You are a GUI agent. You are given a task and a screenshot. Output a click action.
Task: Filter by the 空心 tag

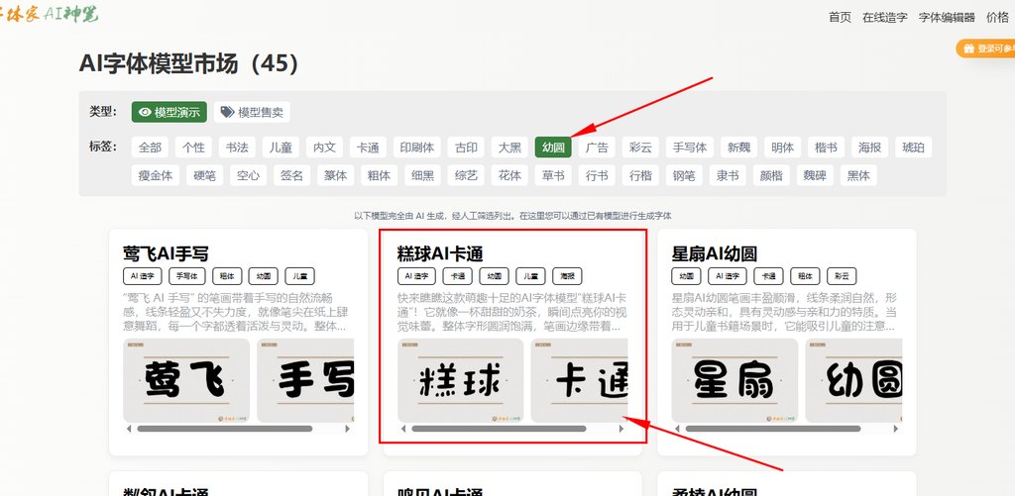tap(249, 175)
